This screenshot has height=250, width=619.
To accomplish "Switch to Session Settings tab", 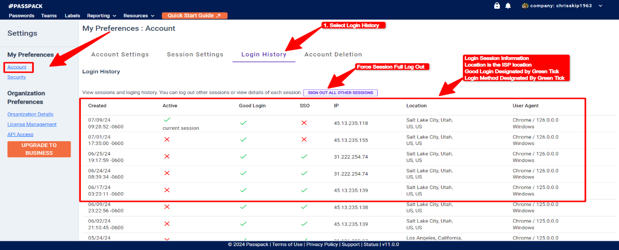I will pos(195,54).
